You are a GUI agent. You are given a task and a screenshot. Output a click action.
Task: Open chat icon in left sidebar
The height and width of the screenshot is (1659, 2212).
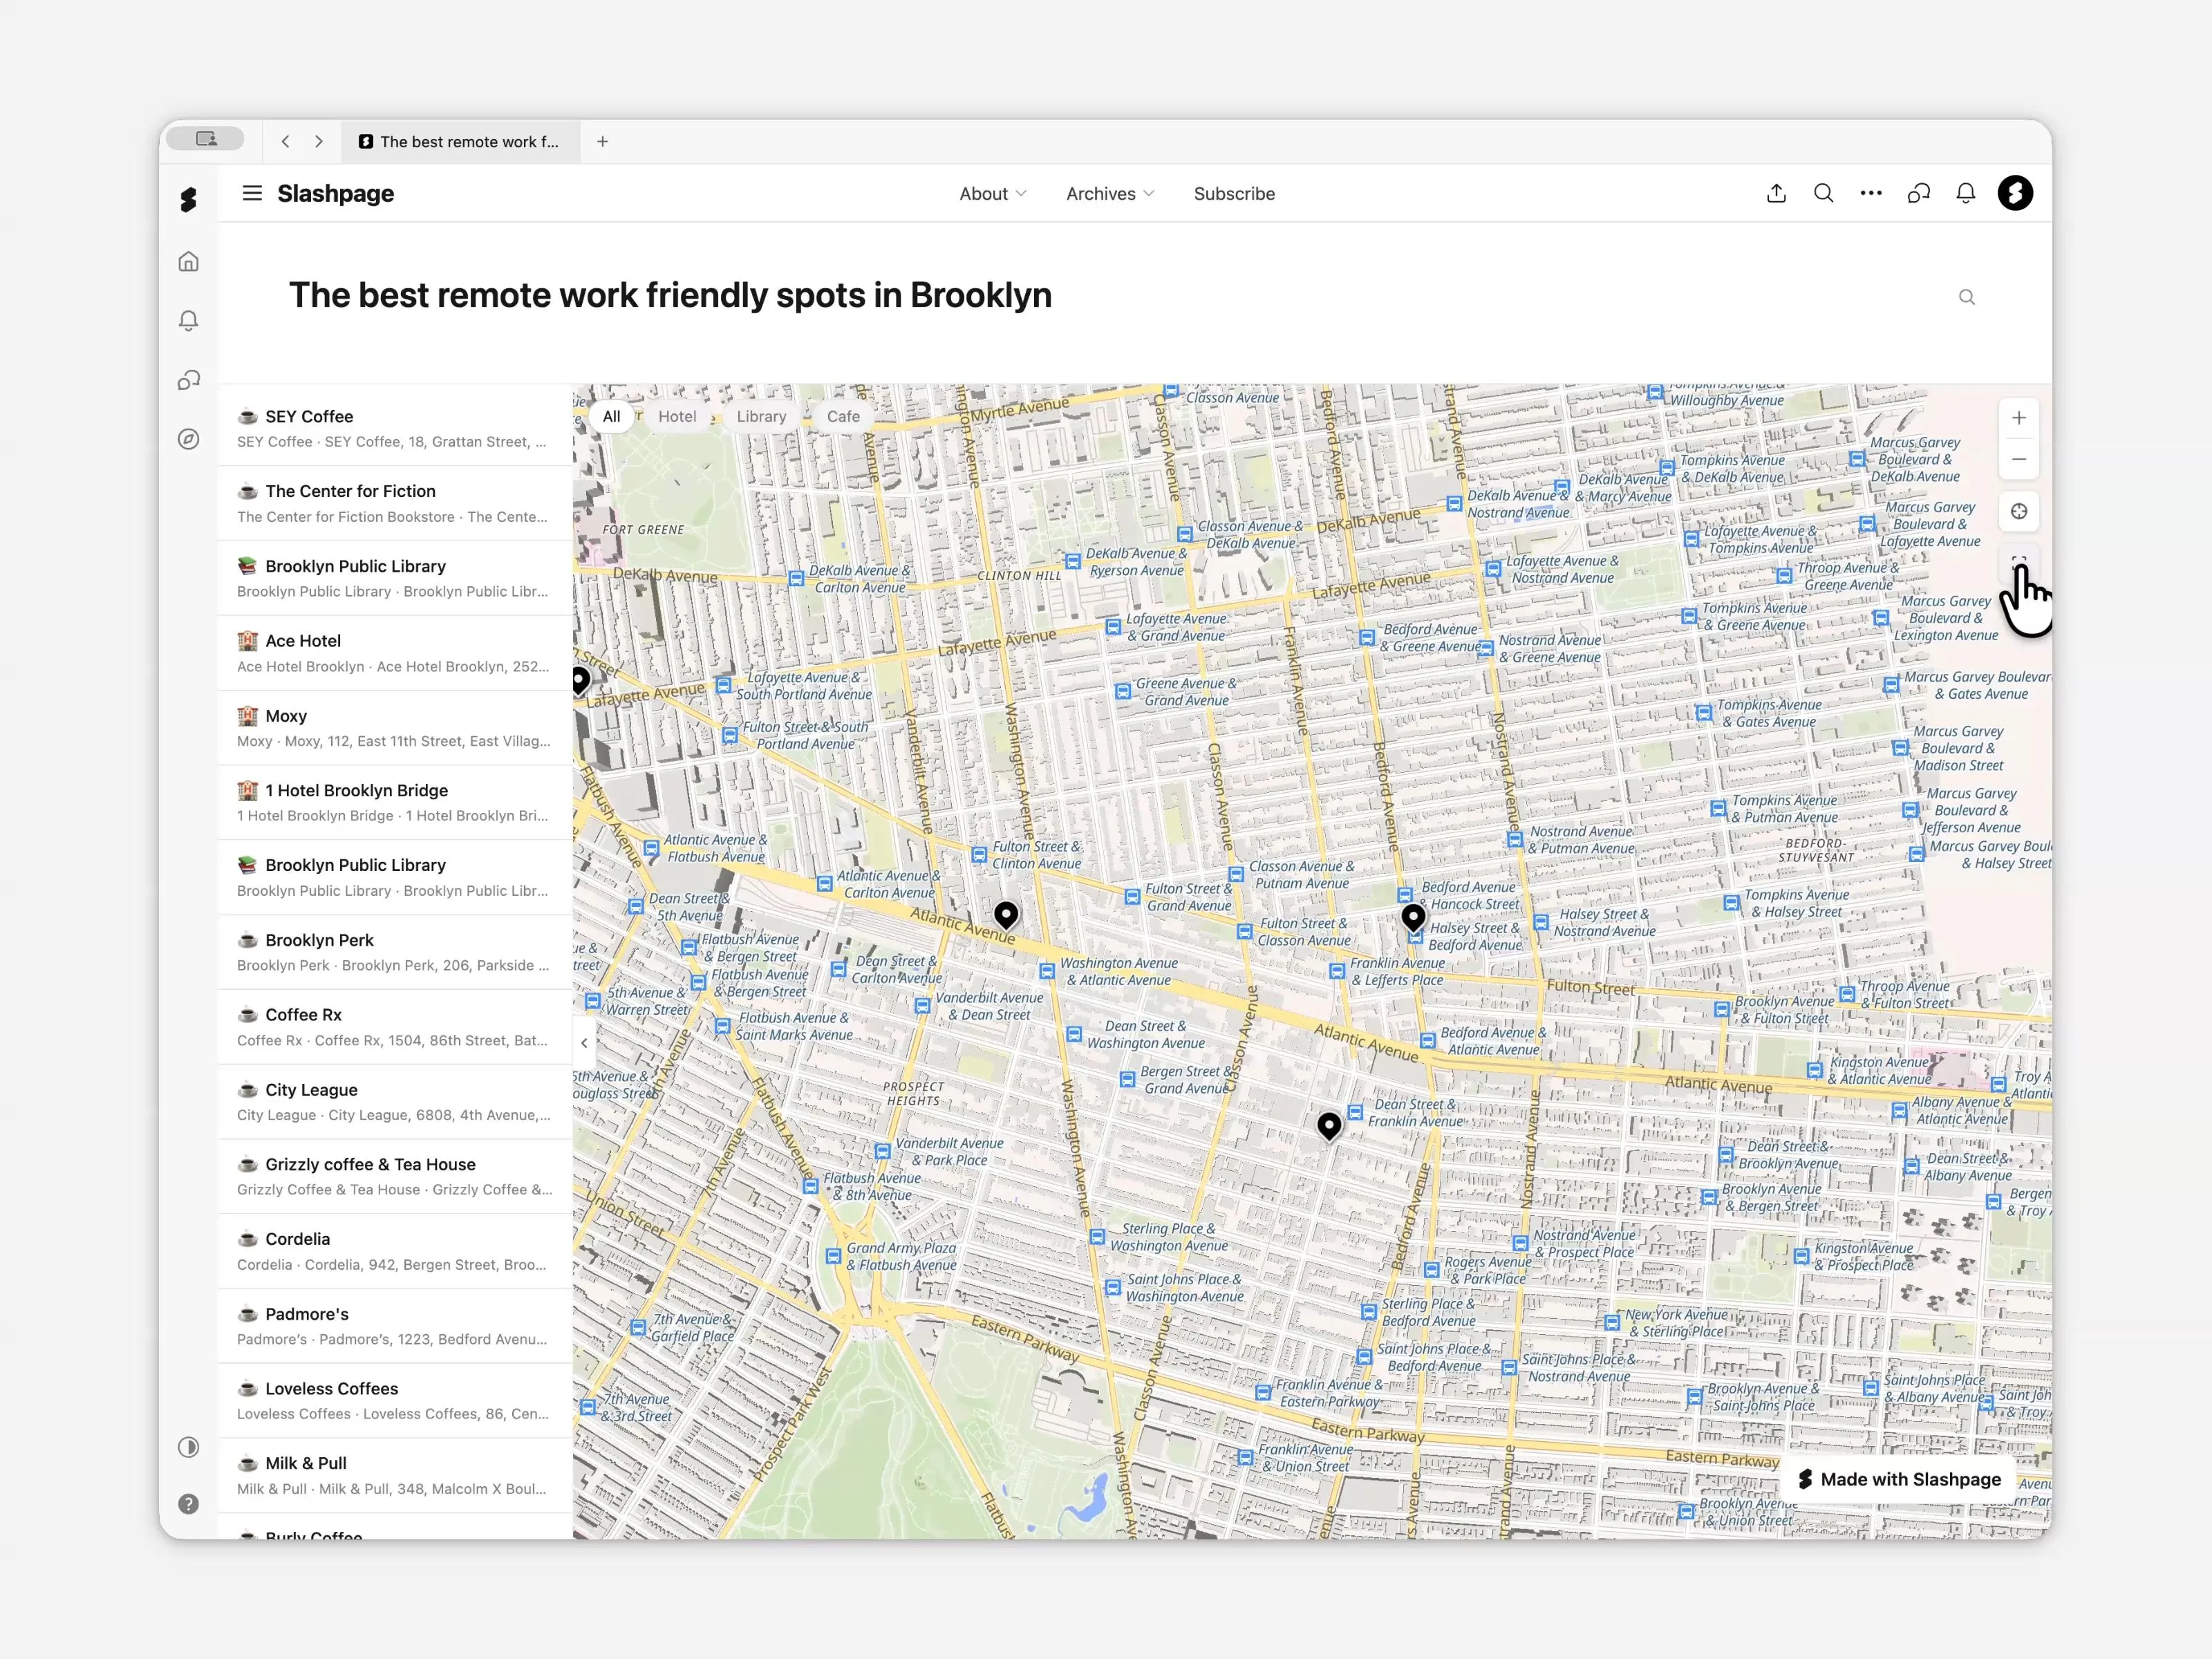(x=189, y=380)
